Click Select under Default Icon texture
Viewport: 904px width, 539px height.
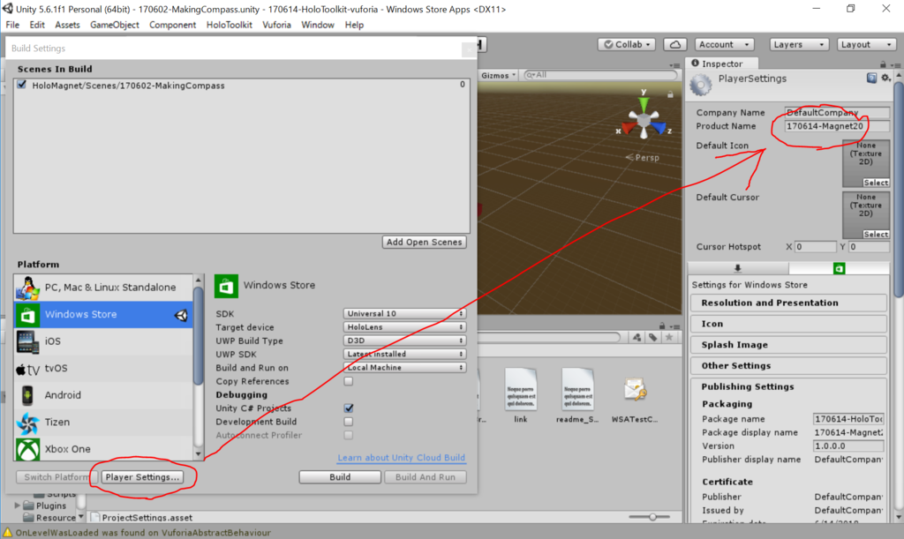(x=875, y=183)
